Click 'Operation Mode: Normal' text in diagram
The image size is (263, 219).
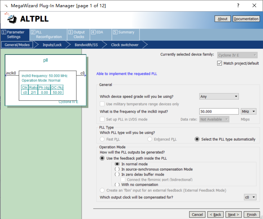tap(41, 80)
